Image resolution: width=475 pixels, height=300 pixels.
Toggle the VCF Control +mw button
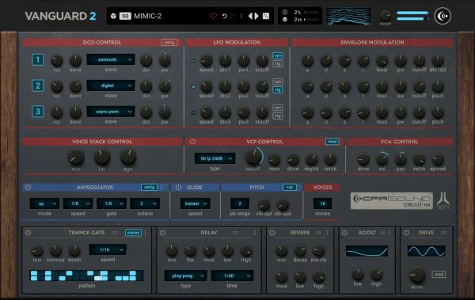point(332,142)
